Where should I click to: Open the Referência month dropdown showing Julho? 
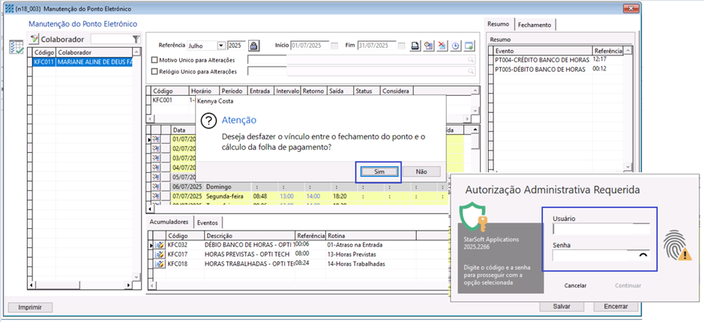pyautogui.click(x=221, y=46)
